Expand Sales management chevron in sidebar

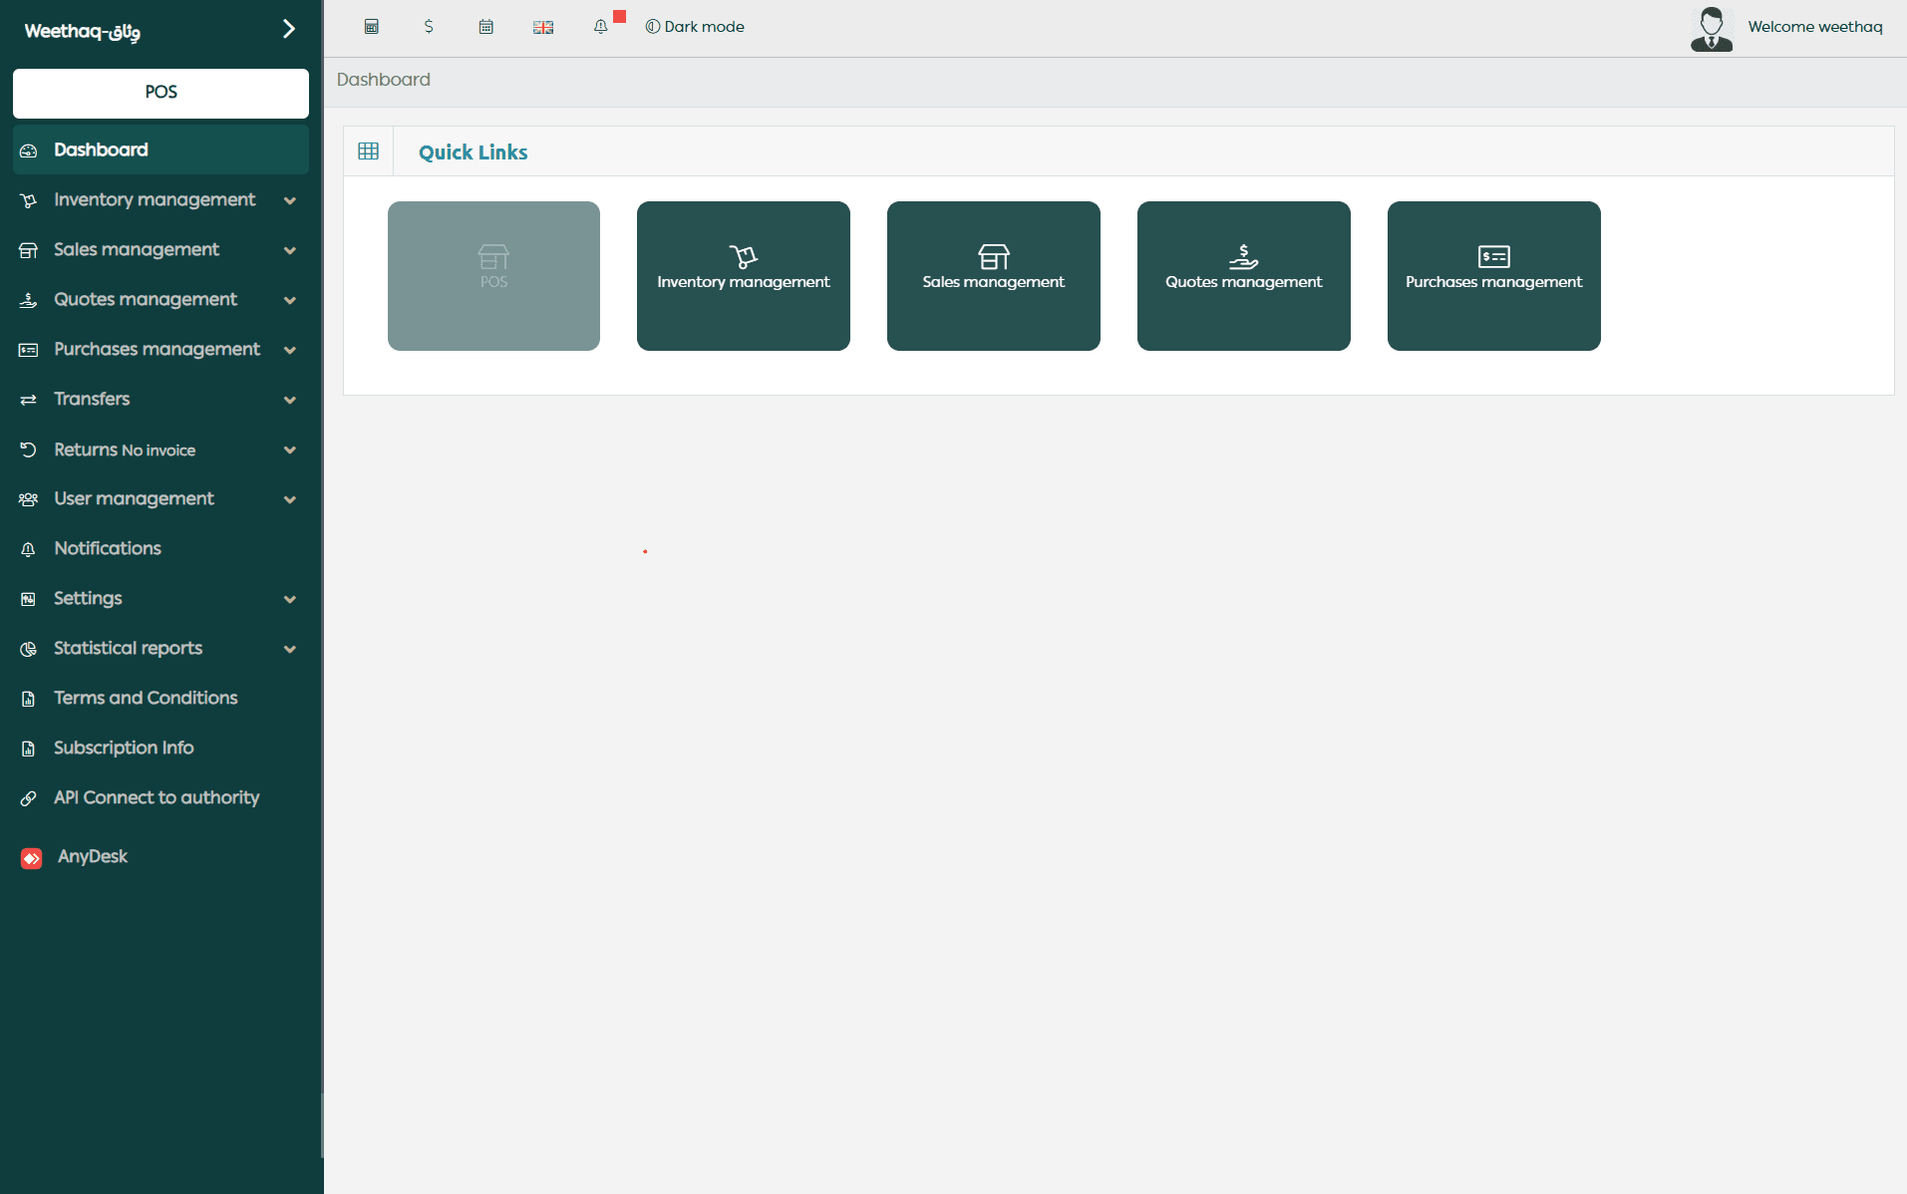pyautogui.click(x=290, y=250)
